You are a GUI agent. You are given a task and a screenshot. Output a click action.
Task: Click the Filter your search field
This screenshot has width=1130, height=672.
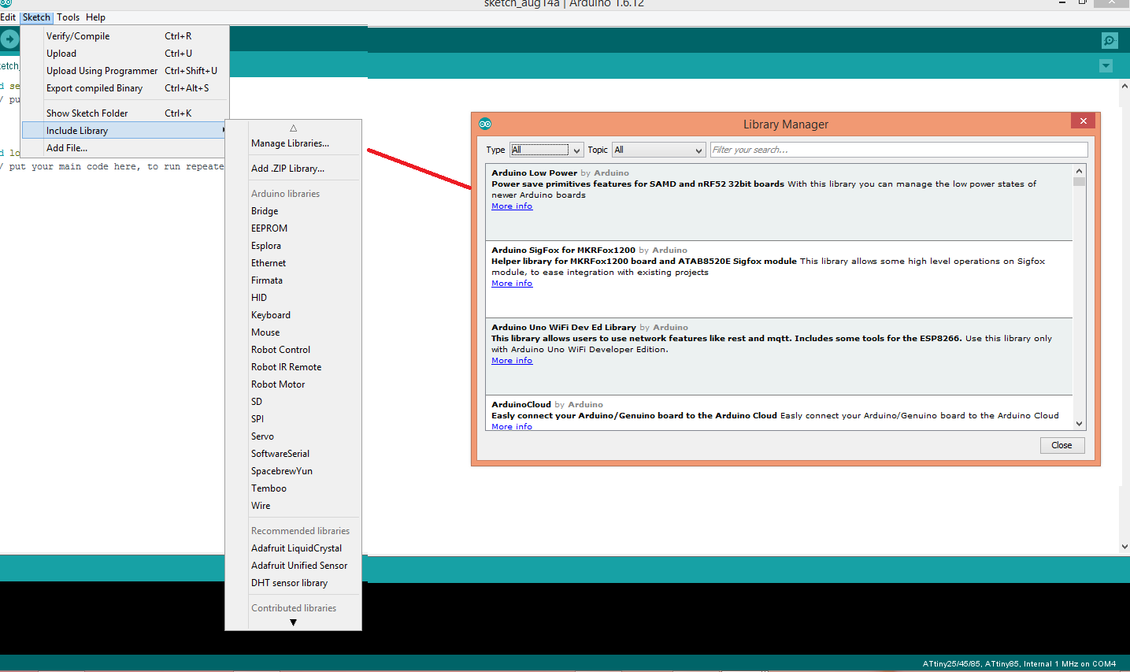coord(898,150)
